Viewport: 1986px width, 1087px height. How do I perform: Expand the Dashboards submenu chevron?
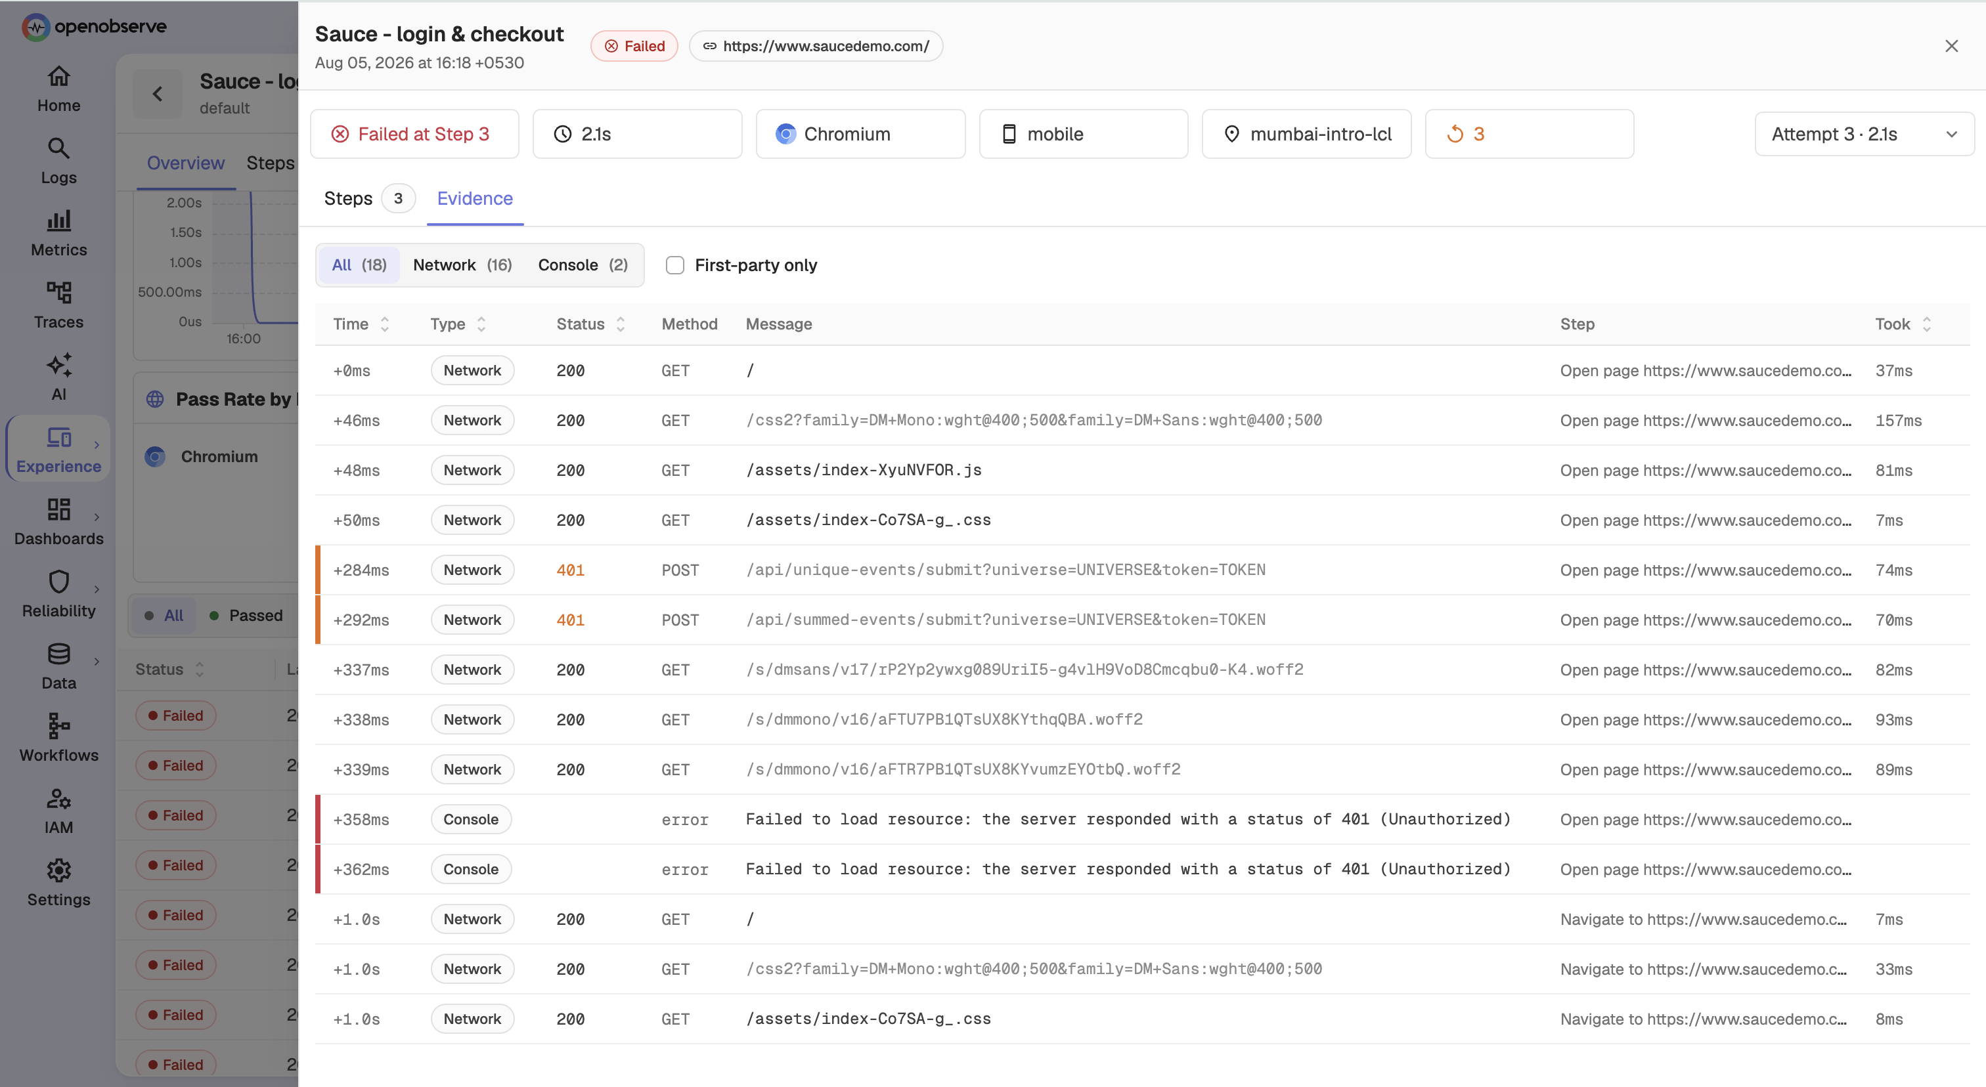[x=97, y=517]
